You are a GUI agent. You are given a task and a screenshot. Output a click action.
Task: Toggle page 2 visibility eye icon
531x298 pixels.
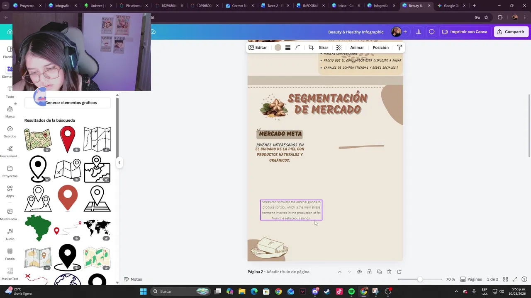360,272
